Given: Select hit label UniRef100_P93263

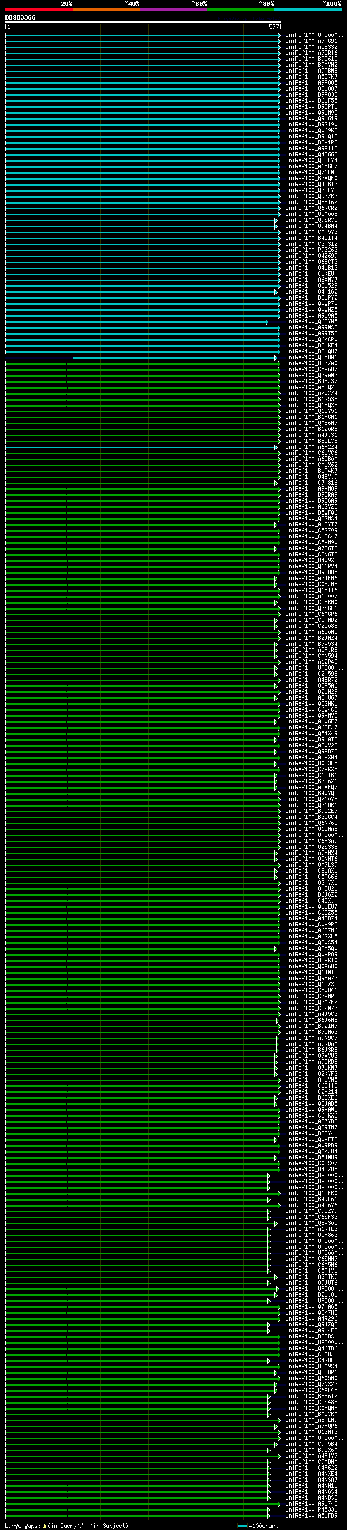Looking at the screenshot, I should tap(311, 250).
